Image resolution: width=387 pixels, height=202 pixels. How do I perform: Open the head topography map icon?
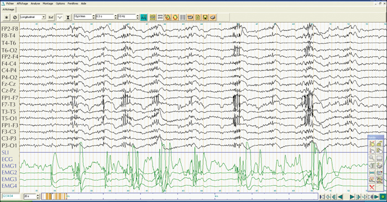coord(175,17)
